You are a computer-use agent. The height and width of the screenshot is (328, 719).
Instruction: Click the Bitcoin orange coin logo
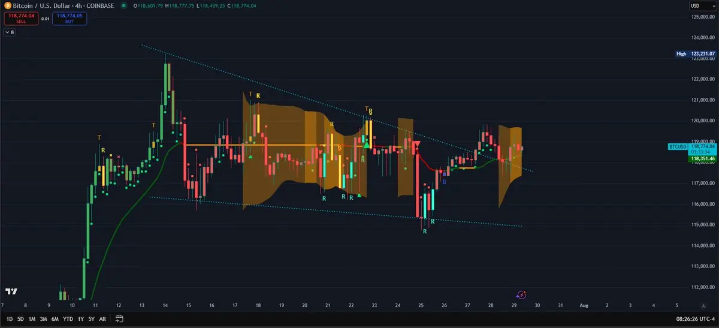[7, 5]
